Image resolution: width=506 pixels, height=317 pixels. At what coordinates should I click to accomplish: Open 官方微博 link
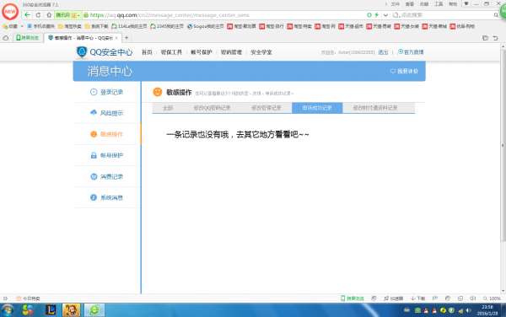(x=411, y=52)
